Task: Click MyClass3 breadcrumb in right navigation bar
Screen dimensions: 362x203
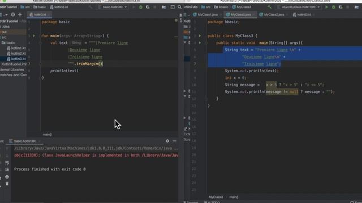Action: (242, 7)
